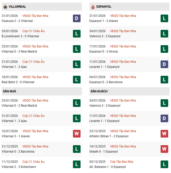This screenshot has width=171, height=173.
Task: Open VĐQG Tây Ban Nha link for Osasuna match
Action: (35, 16)
